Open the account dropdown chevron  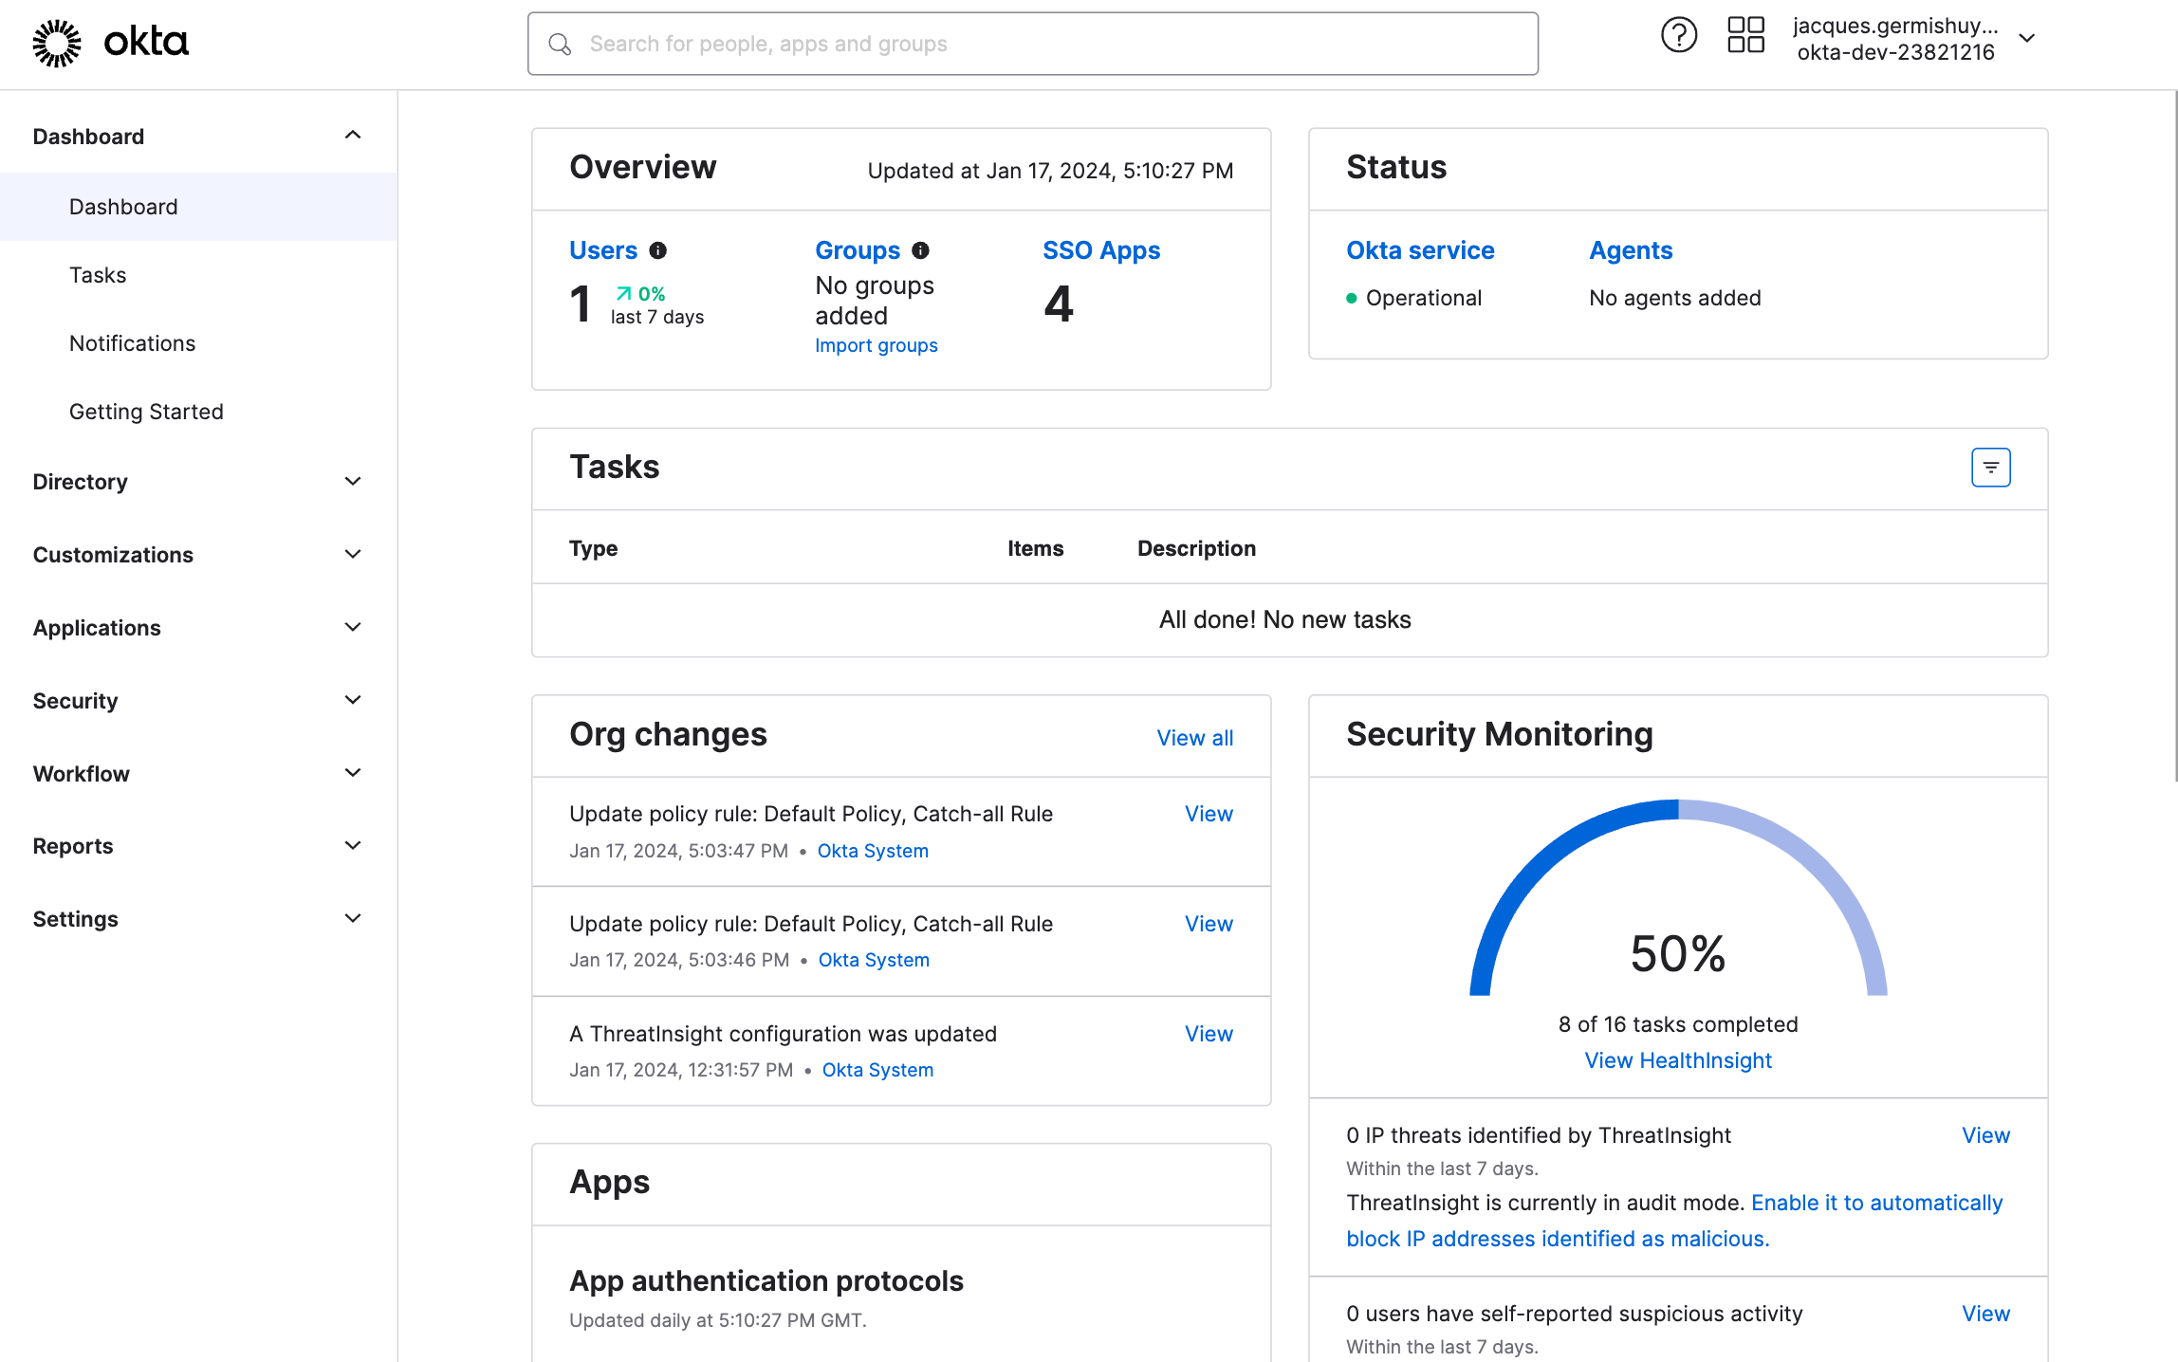point(2026,39)
